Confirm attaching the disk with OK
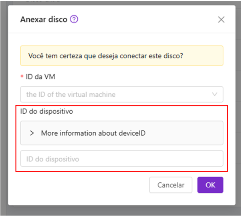 tap(210, 185)
